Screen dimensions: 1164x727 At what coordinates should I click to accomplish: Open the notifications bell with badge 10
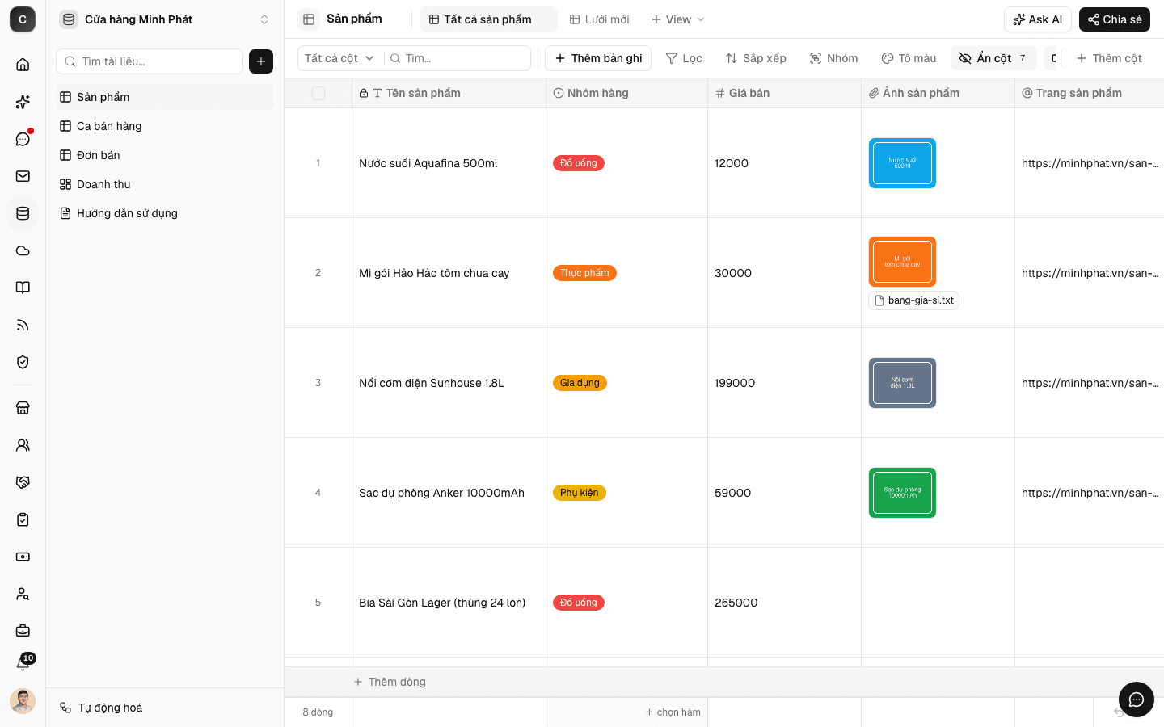point(23,664)
